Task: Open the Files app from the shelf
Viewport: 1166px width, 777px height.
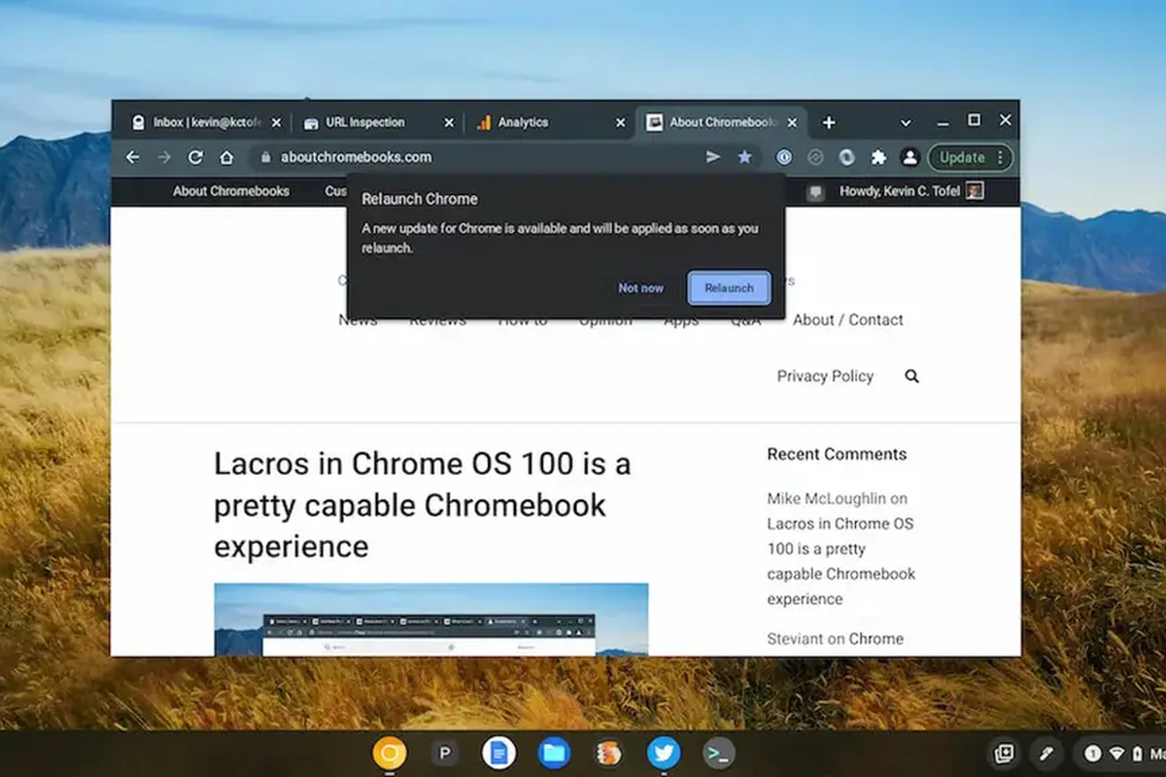Action: (x=554, y=753)
